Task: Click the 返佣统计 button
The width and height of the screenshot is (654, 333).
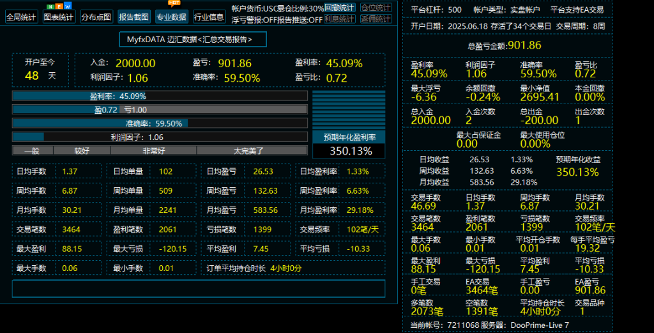Action: 376,19
